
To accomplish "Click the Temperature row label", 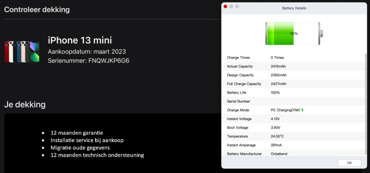I will click(x=237, y=136).
